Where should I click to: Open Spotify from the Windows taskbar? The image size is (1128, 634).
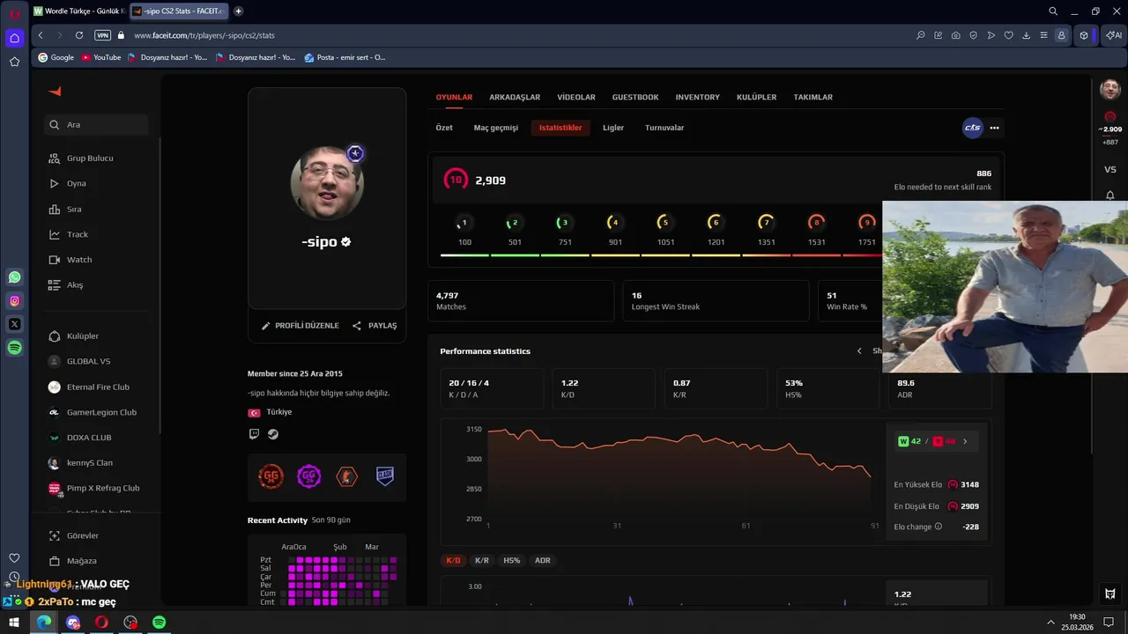tap(159, 623)
